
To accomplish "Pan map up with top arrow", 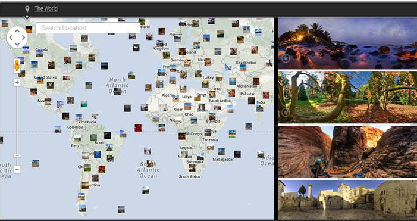I will [17, 31].
